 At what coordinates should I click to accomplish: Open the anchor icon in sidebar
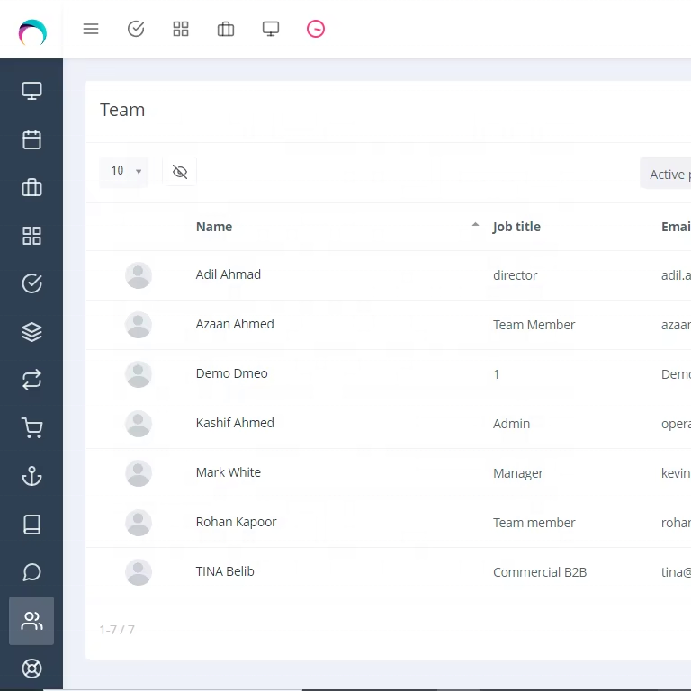click(x=31, y=476)
